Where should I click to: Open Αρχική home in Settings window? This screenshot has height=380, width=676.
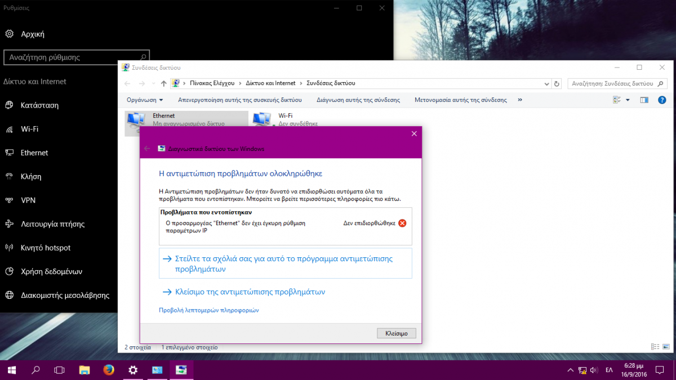(32, 34)
